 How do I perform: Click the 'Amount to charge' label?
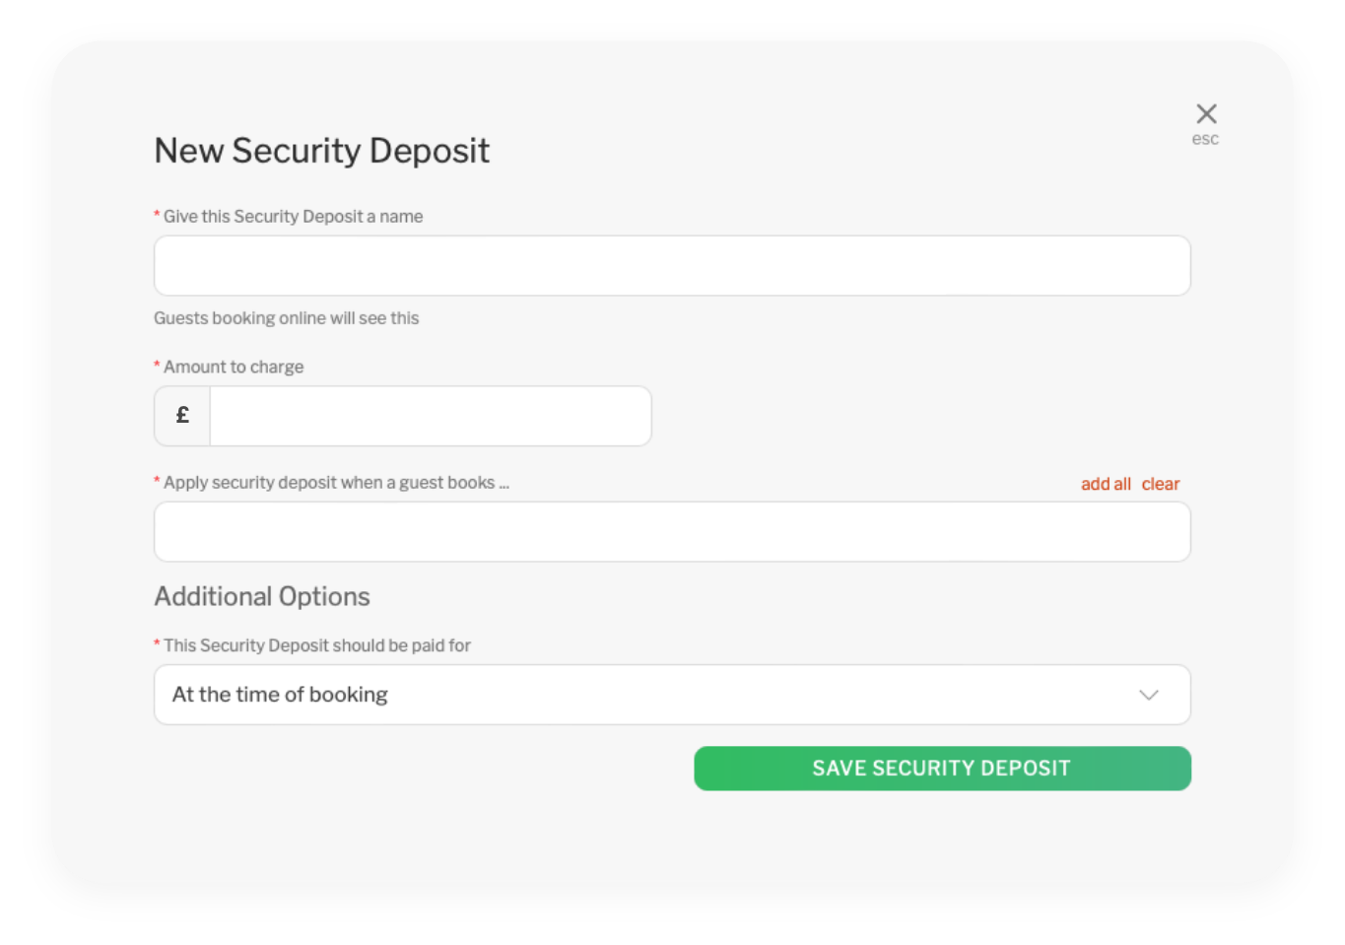[234, 367]
